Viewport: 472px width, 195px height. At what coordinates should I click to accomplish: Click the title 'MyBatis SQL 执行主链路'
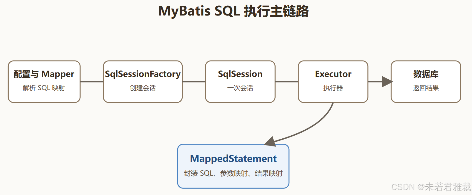tap(233, 11)
